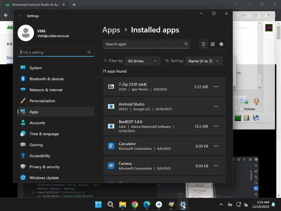Switch to Android Studio in taskbar

pos(159,204)
